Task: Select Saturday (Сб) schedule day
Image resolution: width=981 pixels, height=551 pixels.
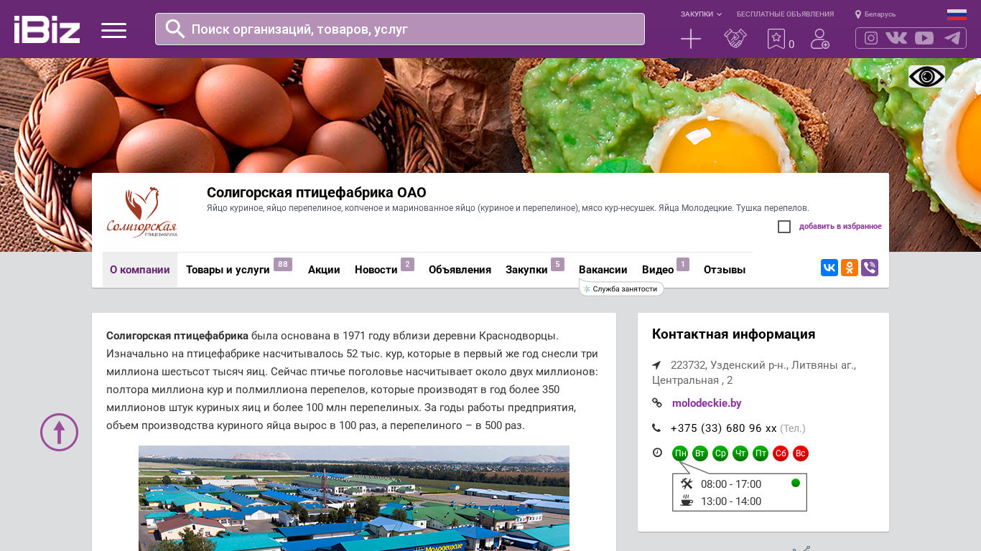Action: [781, 453]
